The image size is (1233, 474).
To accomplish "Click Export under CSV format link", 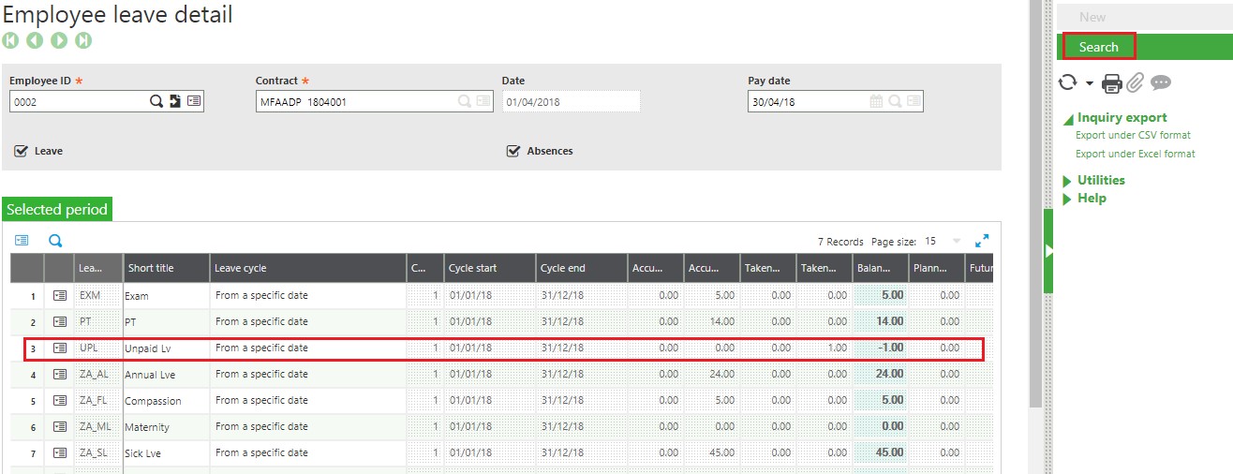I will (1133, 136).
